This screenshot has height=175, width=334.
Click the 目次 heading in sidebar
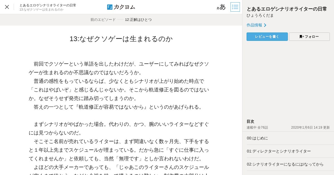250,121
